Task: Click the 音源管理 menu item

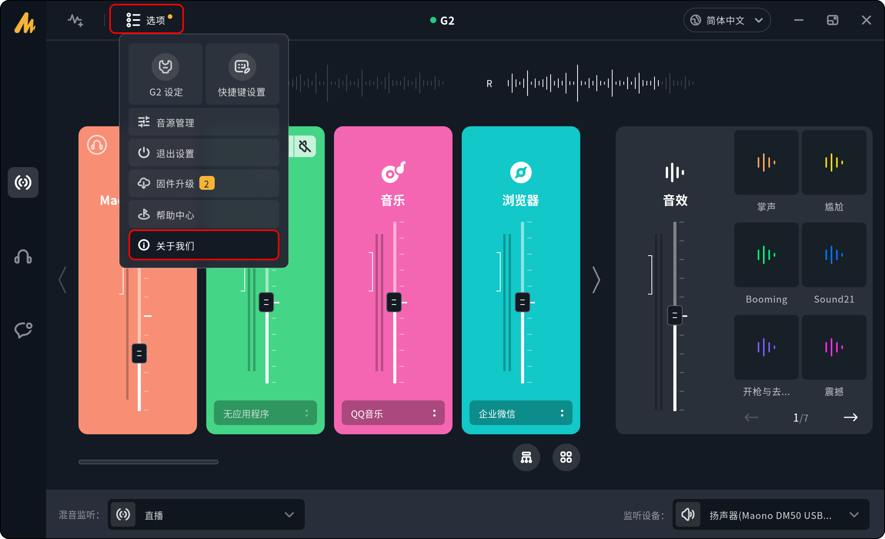Action: 204,122
